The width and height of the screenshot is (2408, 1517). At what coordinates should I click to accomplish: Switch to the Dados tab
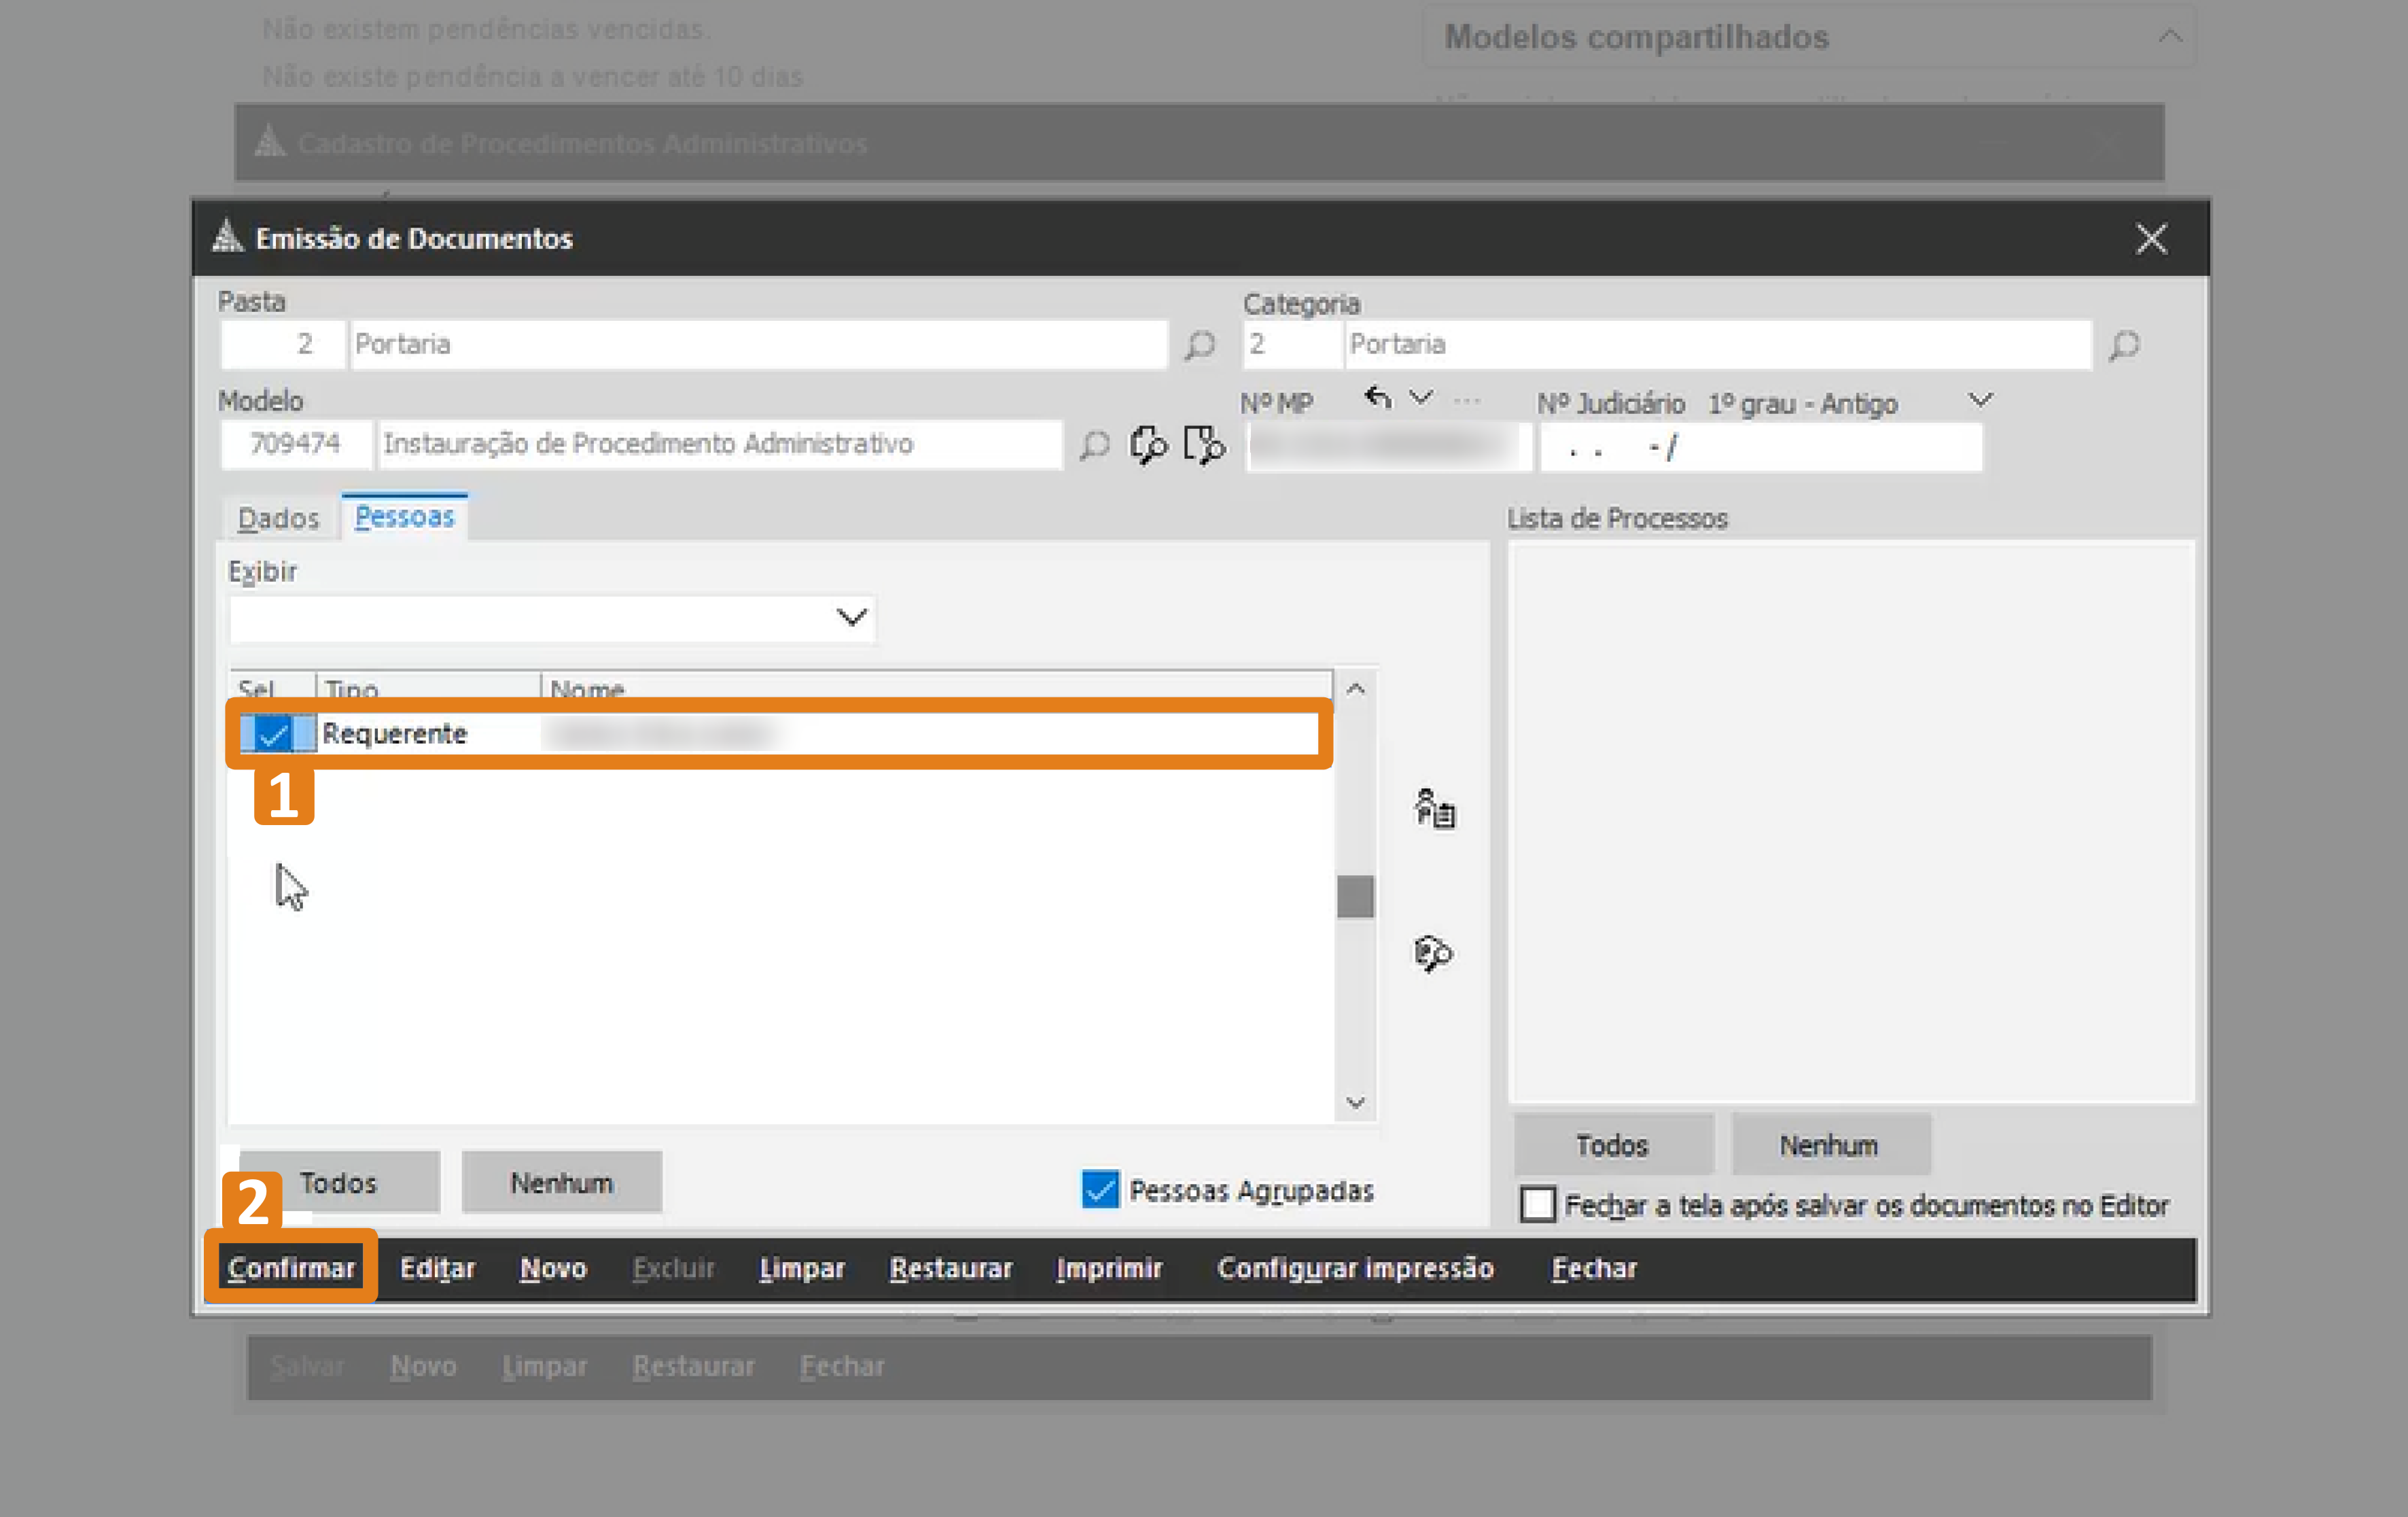(278, 518)
